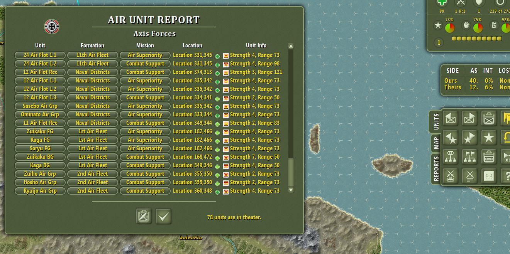
Task: Click the 11th Air Fleet formation for 24 Air Flot 1.2
Action: click(93, 64)
